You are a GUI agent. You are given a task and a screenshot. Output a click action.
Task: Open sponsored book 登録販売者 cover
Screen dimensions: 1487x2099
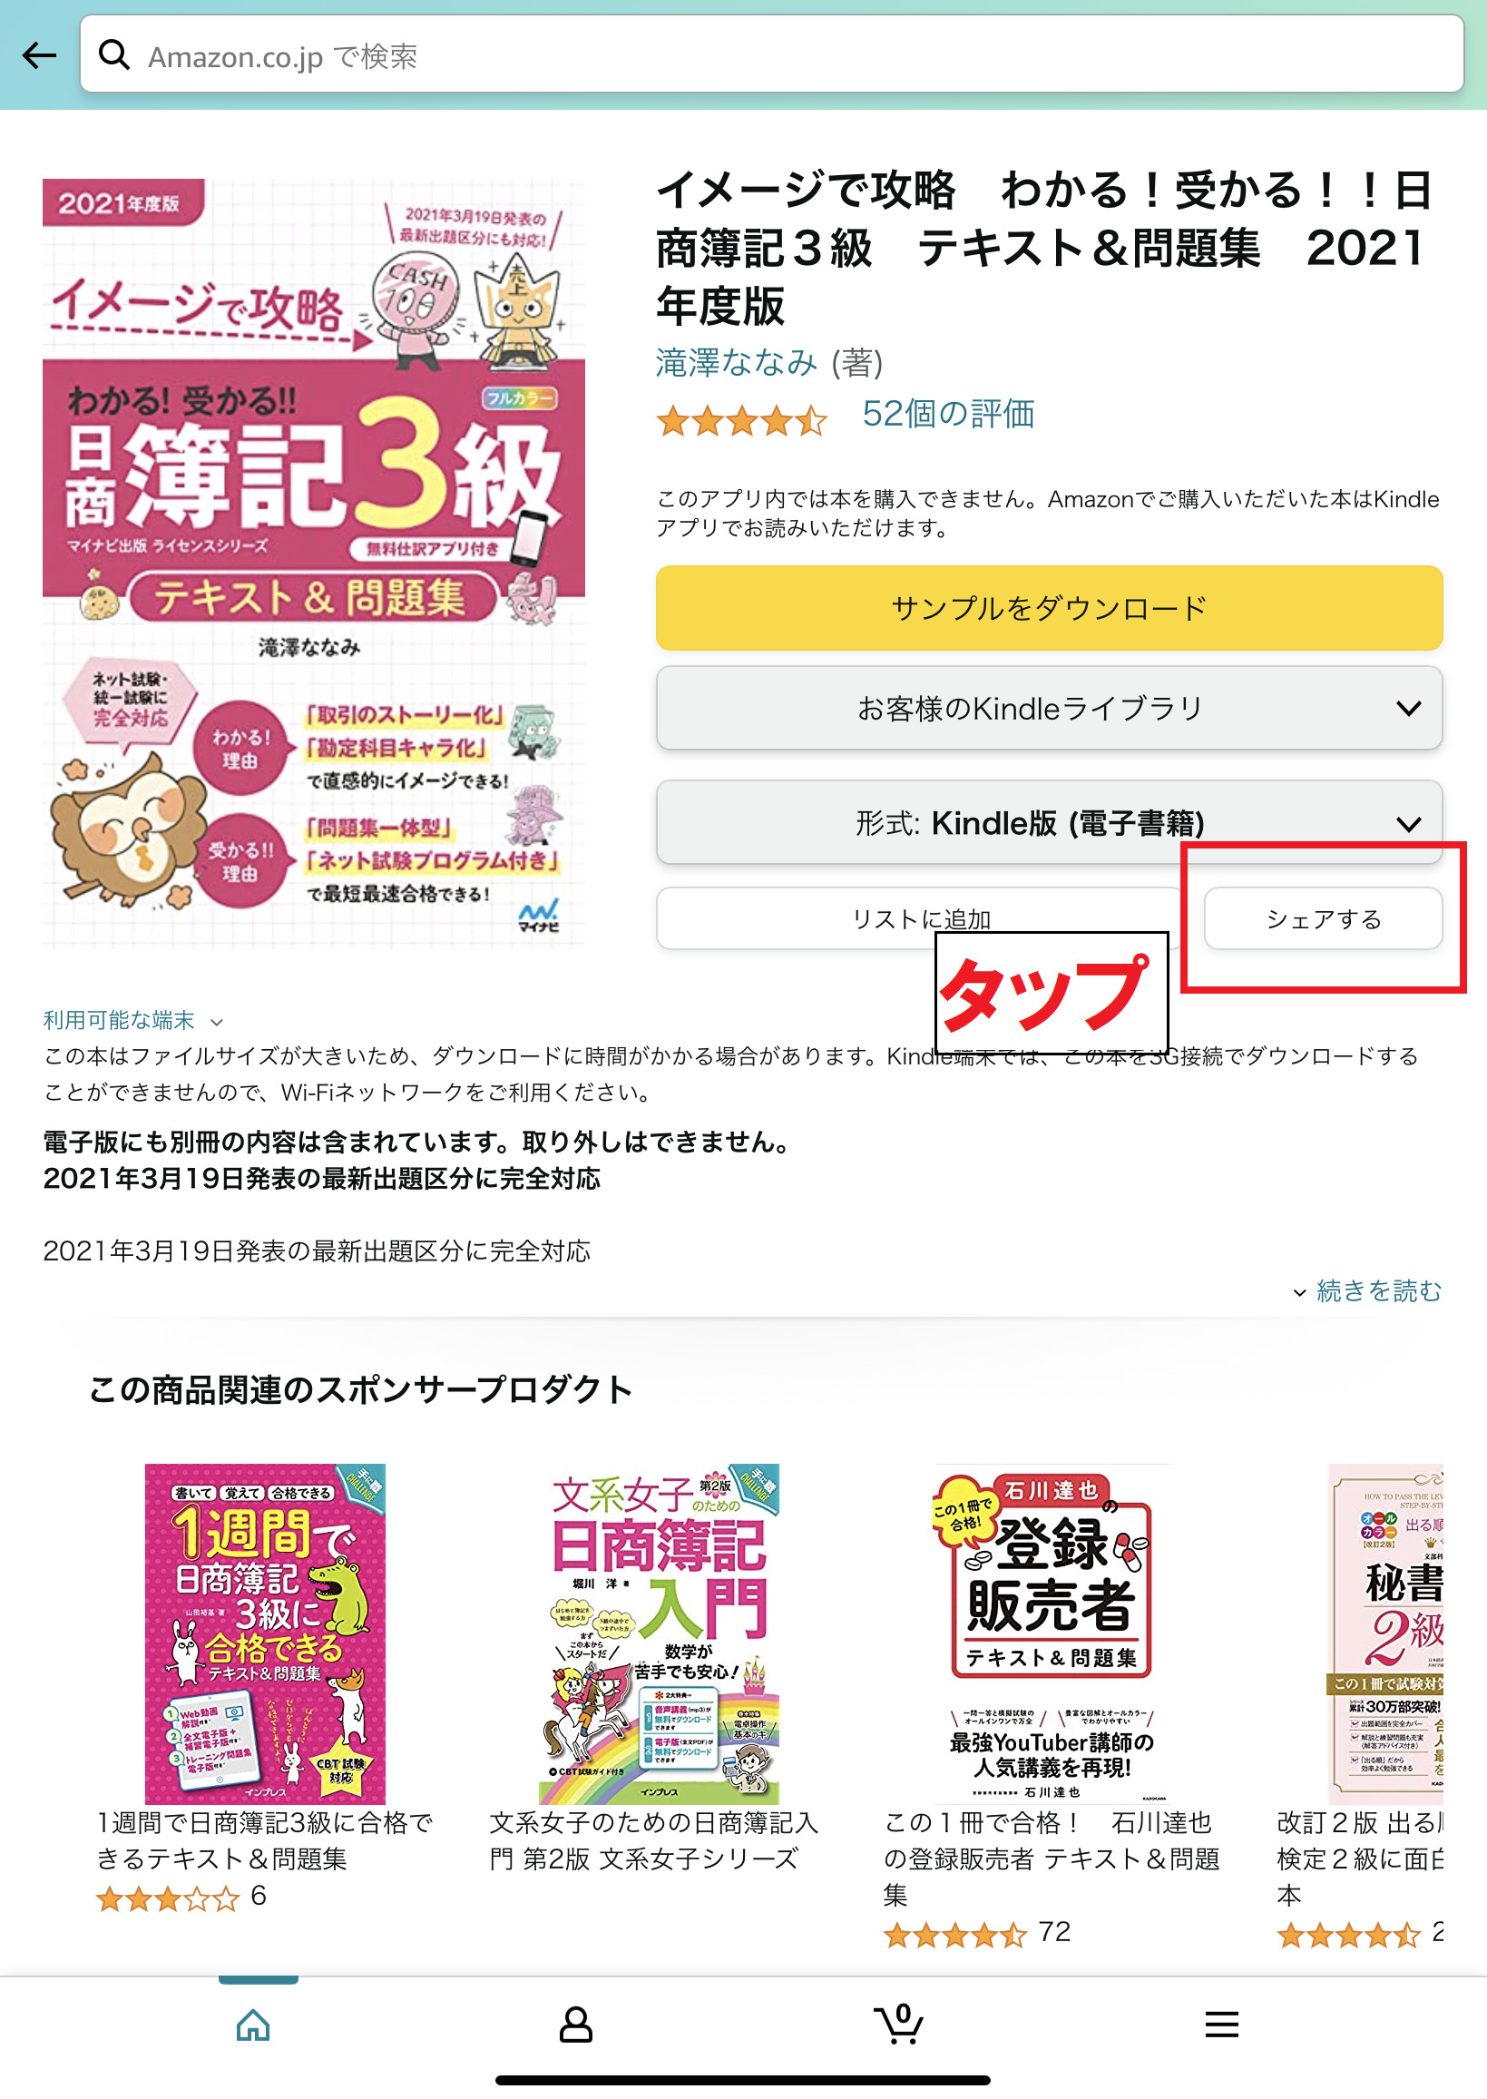click(x=1052, y=1633)
